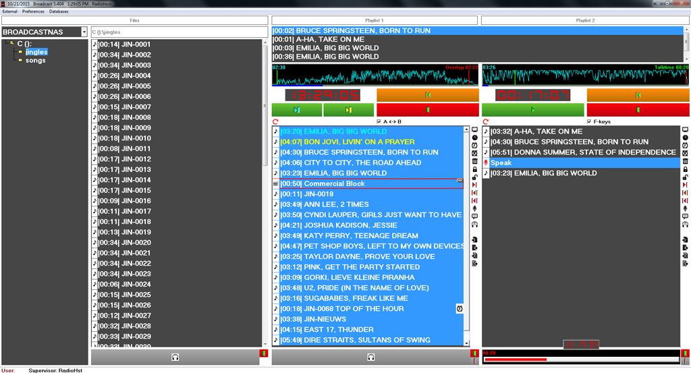This screenshot has height=373, width=691.
Task: Lock Playlist 1 with the closed padlock icon
Action: [x=474, y=169]
